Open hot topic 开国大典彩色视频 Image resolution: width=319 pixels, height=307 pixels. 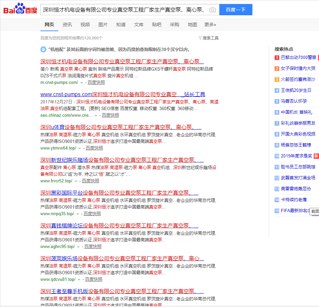[298, 134]
